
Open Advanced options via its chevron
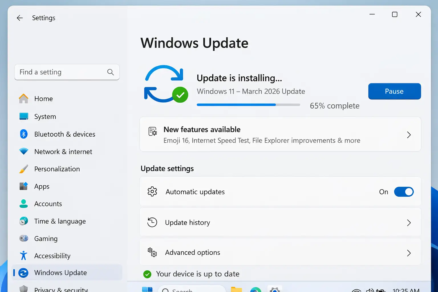click(409, 253)
